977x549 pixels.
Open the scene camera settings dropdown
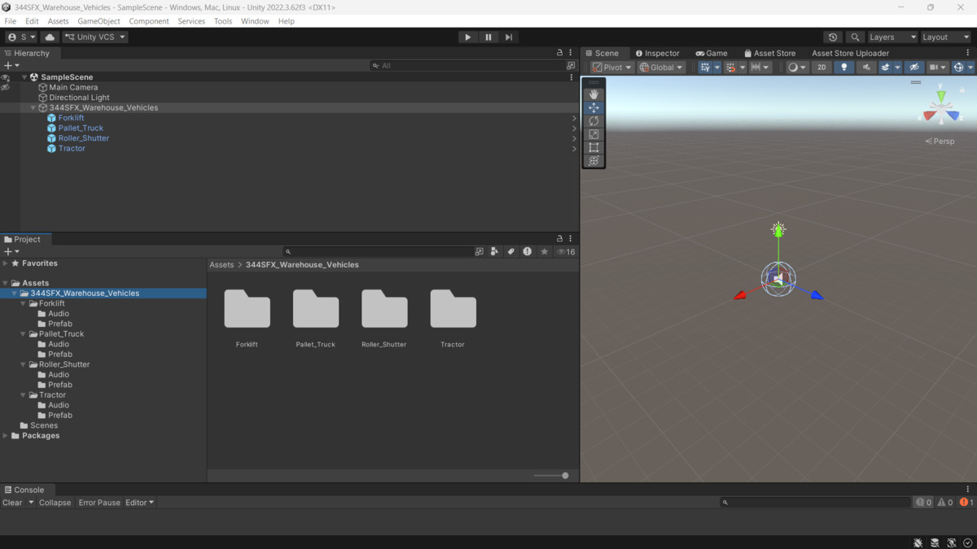(938, 68)
